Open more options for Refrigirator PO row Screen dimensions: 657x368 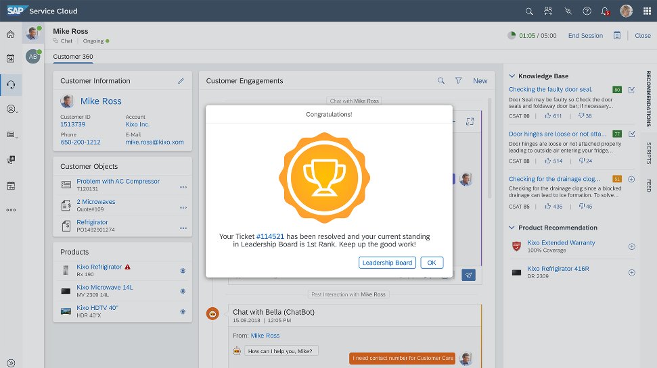tap(183, 228)
